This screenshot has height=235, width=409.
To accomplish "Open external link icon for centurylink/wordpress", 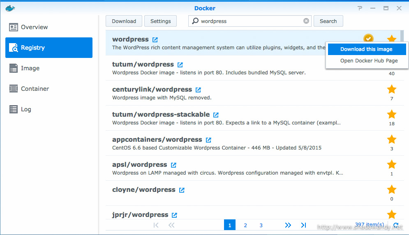I will click(x=198, y=90).
